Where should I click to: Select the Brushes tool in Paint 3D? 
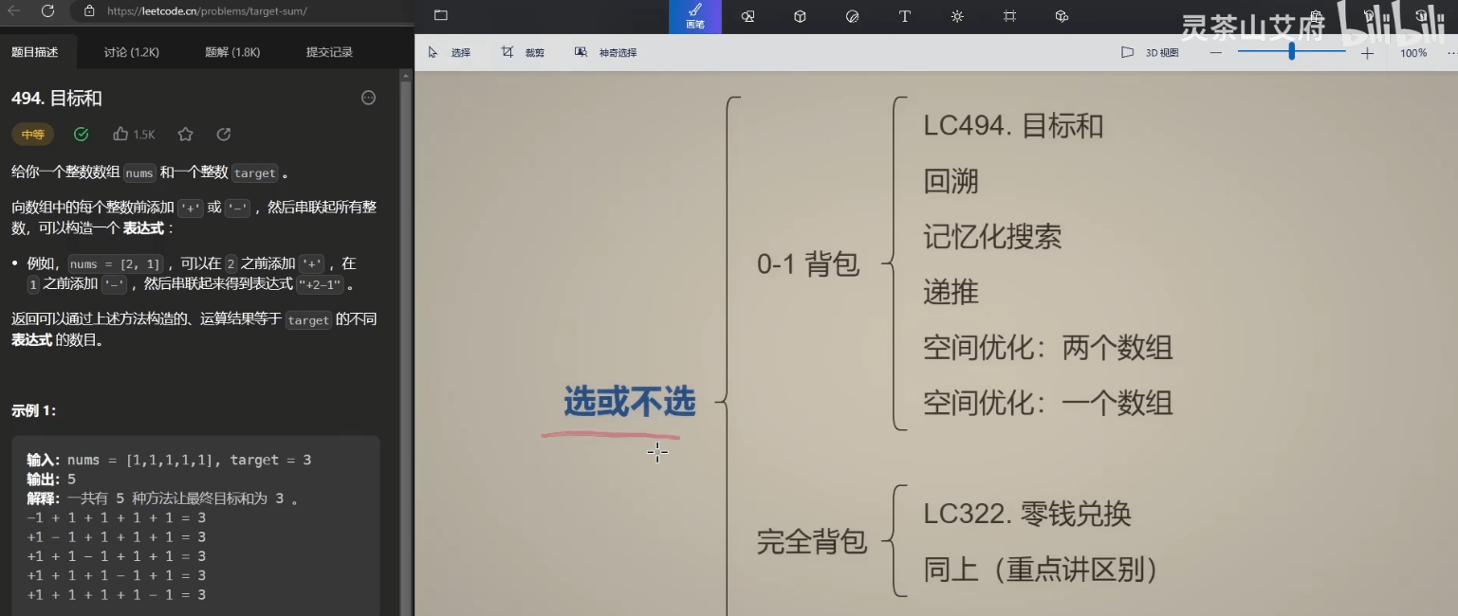click(x=695, y=16)
